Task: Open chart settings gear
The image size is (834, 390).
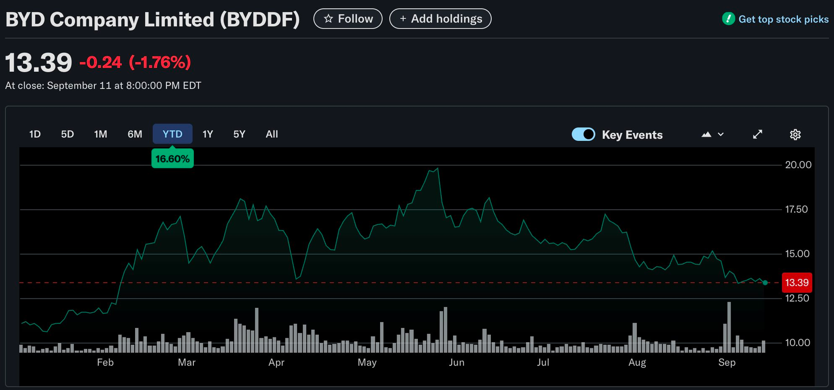Action: point(795,135)
